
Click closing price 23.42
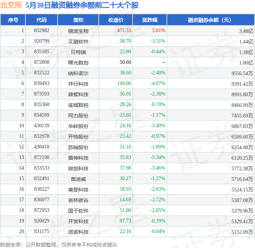click(x=125, y=136)
